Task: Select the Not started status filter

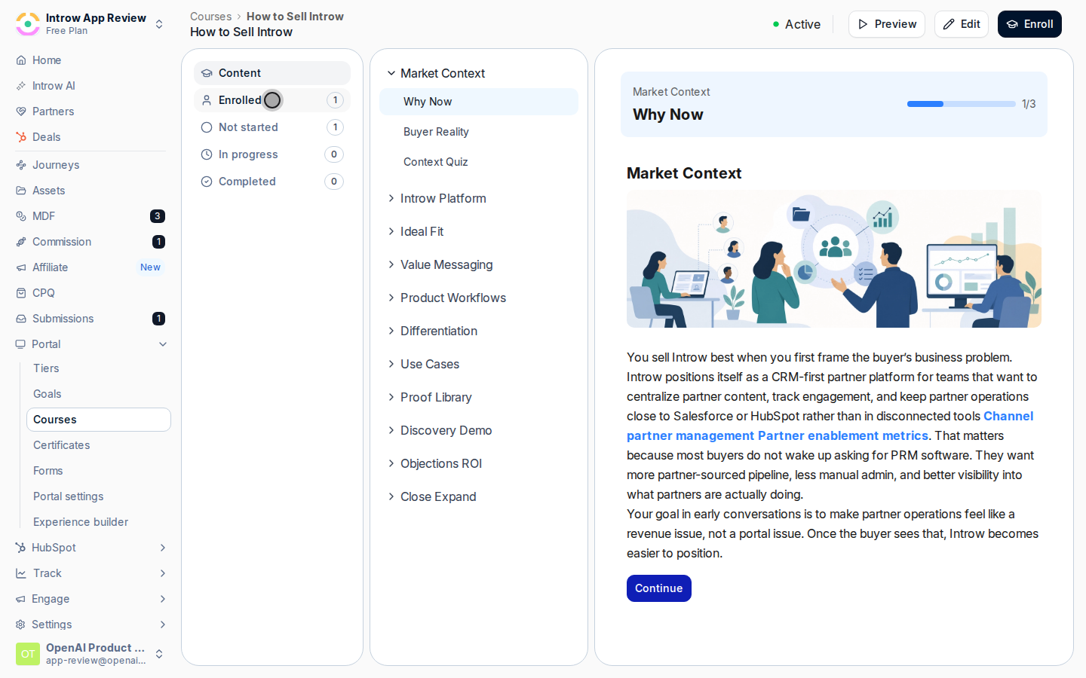Action: (272, 127)
